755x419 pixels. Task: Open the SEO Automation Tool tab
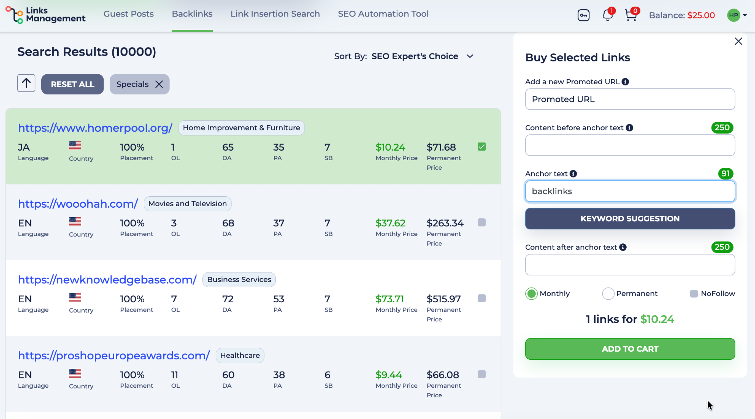pos(383,14)
